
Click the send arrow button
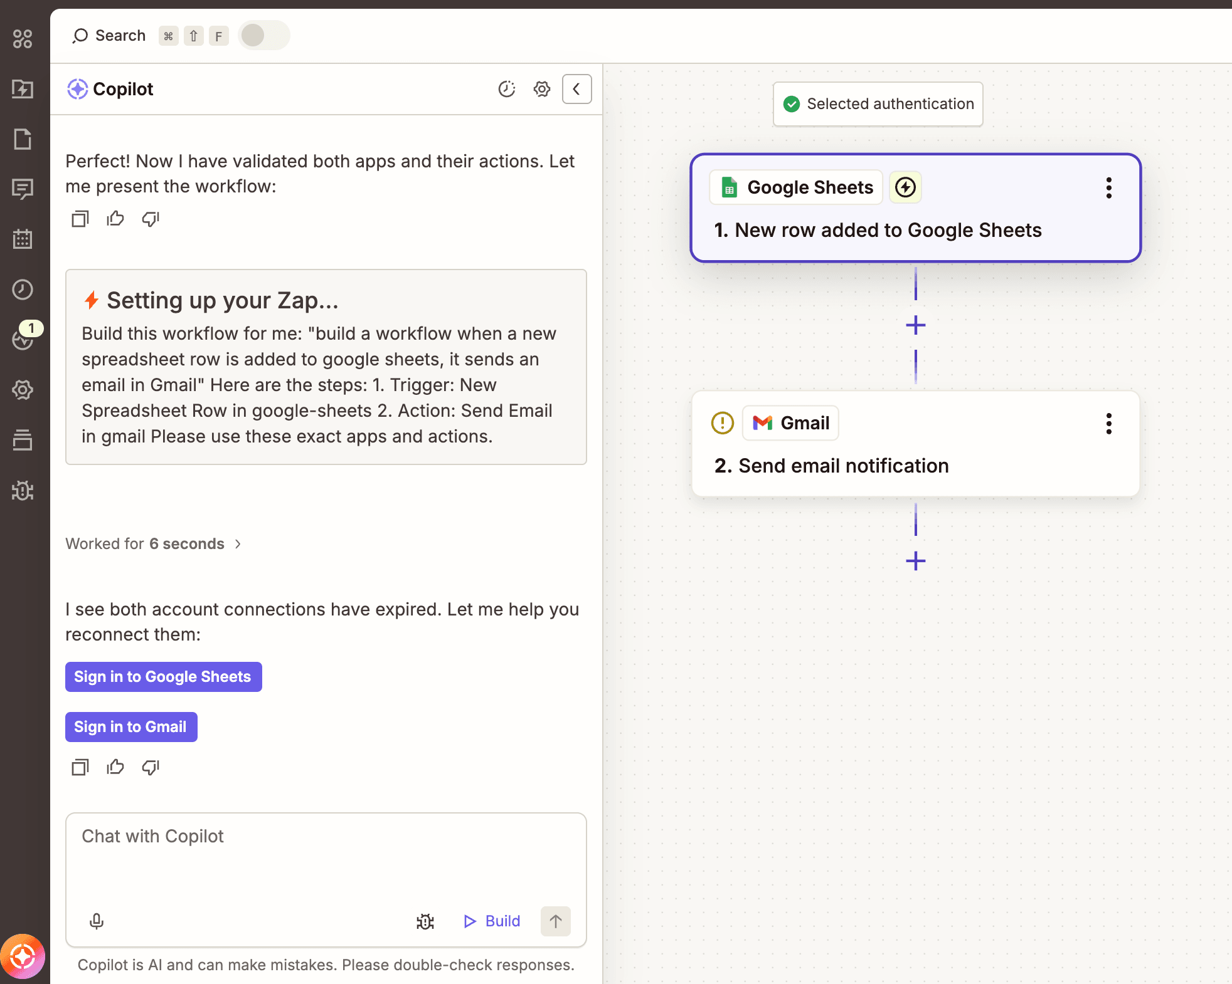[x=556, y=921]
